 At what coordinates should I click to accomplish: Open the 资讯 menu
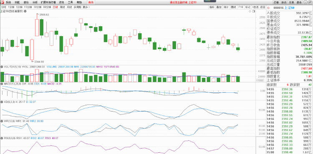[61, 2]
